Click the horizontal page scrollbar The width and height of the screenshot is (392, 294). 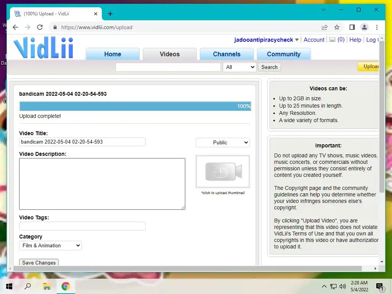pyautogui.click(x=188, y=268)
